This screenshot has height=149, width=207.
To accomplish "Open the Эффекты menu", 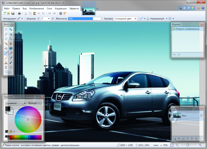I will pyautogui.click(x=74, y=8).
